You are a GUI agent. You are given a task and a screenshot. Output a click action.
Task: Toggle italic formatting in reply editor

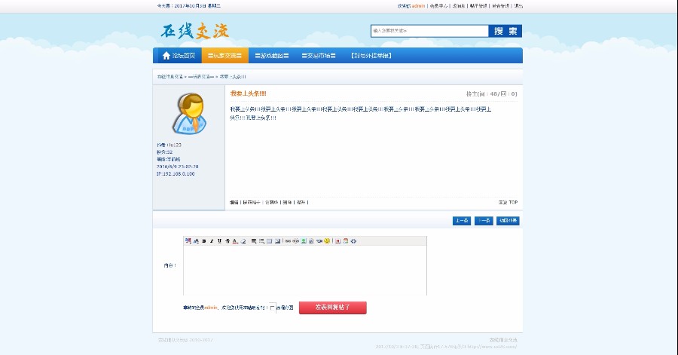coord(212,241)
